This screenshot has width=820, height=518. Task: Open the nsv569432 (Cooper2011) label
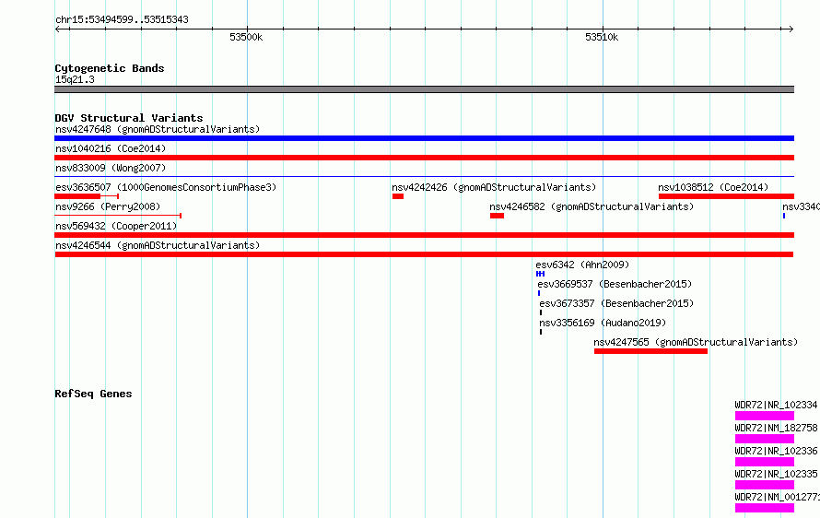click(x=116, y=226)
